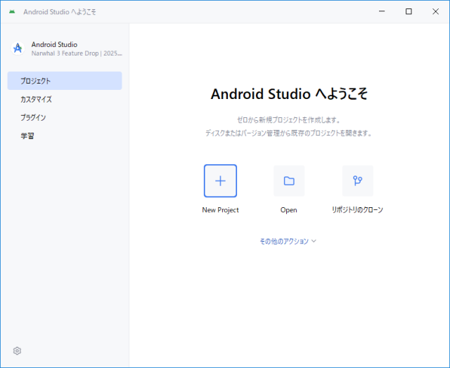Image resolution: width=450 pixels, height=368 pixels.
Task: Click the Android Studio へようこそ heading
Action: tap(289, 93)
